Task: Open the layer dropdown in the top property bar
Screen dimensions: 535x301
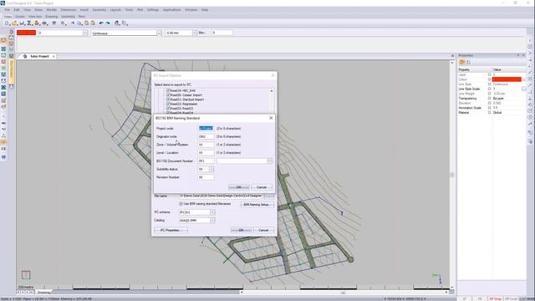Action: pos(85,33)
